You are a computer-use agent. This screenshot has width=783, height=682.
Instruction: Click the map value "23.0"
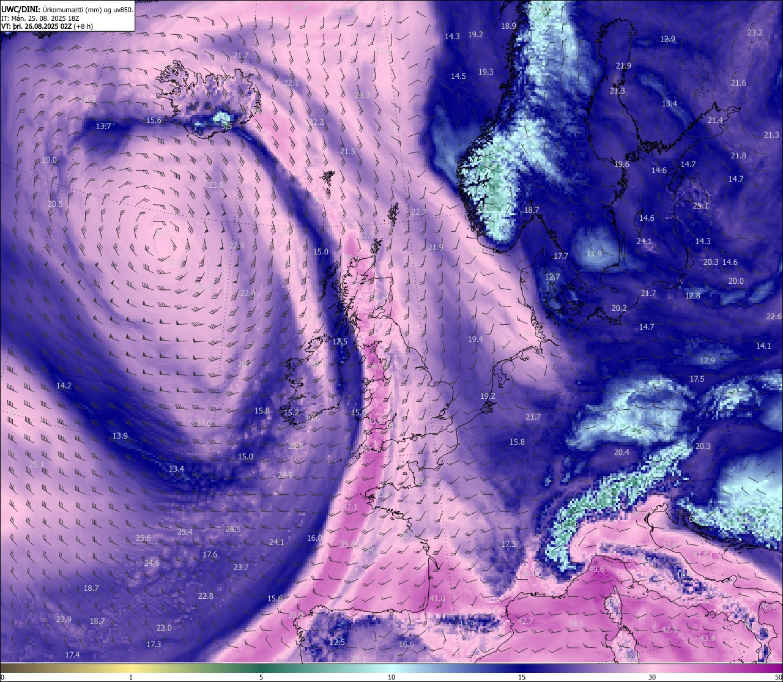pyautogui.click(x=164, y=628)
